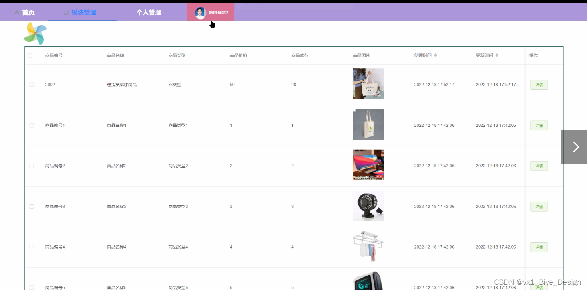This screenshot has width=587, height=290.
Task: Click 商品名称 column header
Action: (x=115, y=55)
